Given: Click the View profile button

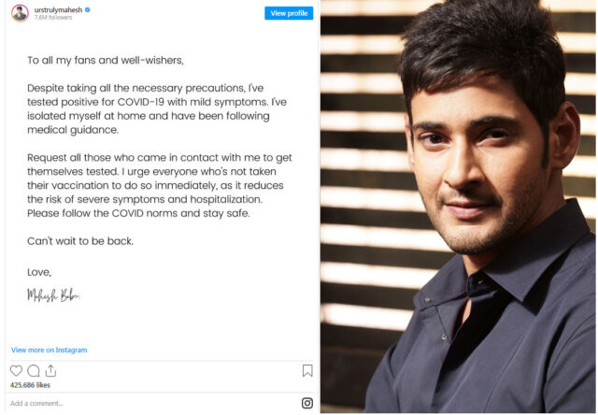Looking at the screenshot, I should 289,13.
